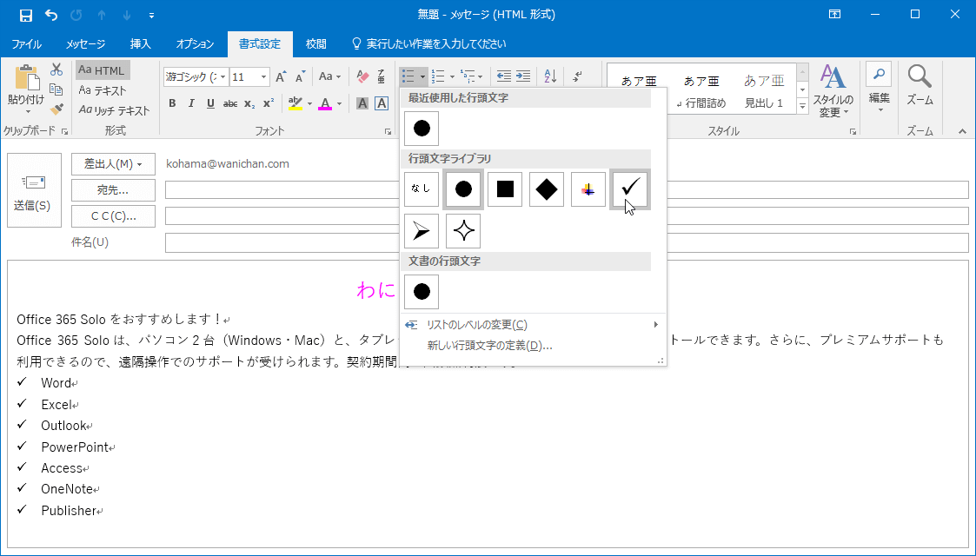Switch to the オプション tab
Image resolution: width=976 pixels, height=556 pixels.
(x=195, y=44)
